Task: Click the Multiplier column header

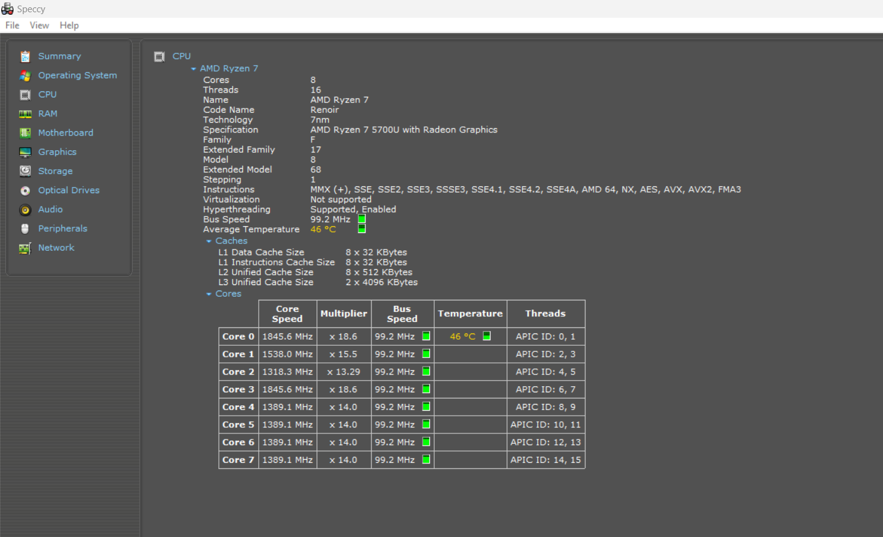Action: pos(344,314)
